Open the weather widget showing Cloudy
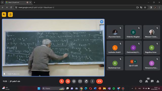The height and width of the screenshot is (91, 162). [x=6, y=88]
